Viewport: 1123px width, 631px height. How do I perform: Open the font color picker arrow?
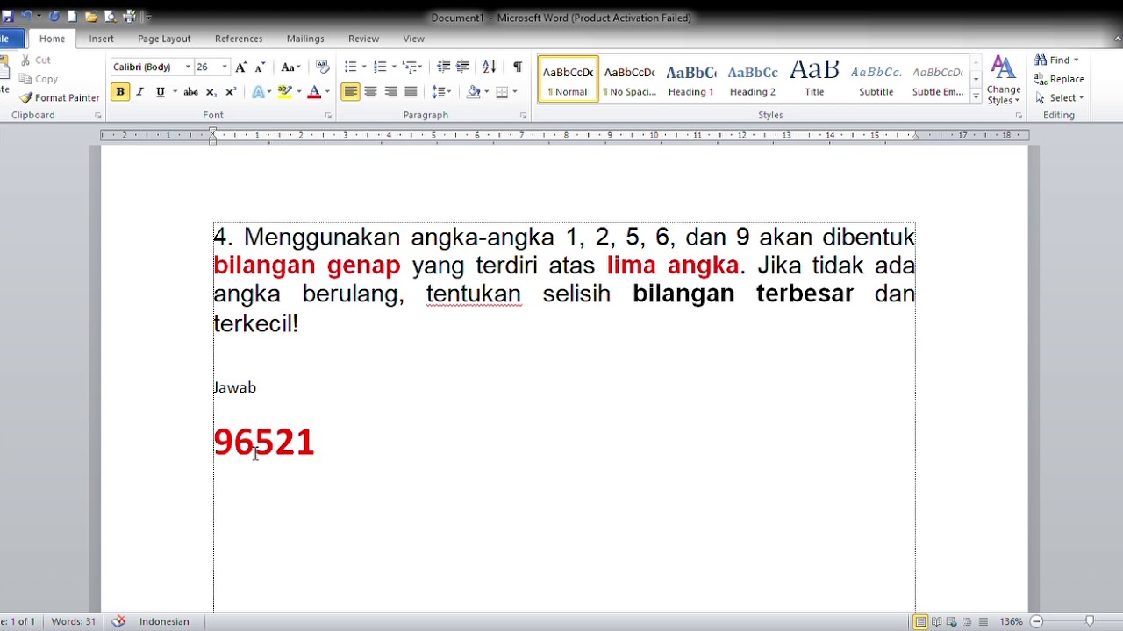(327, 92)
